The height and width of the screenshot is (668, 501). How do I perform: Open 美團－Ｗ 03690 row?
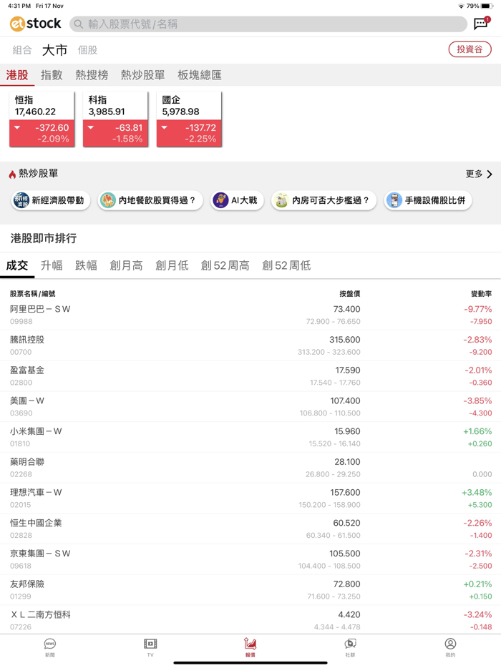(x=250, y=406)
